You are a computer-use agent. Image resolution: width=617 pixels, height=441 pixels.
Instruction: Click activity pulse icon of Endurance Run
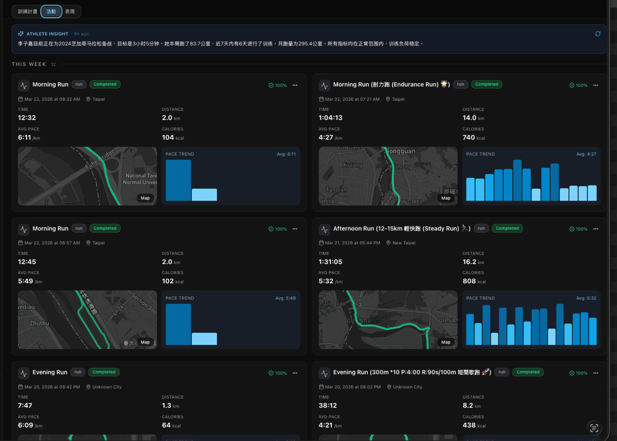(325, 85)
